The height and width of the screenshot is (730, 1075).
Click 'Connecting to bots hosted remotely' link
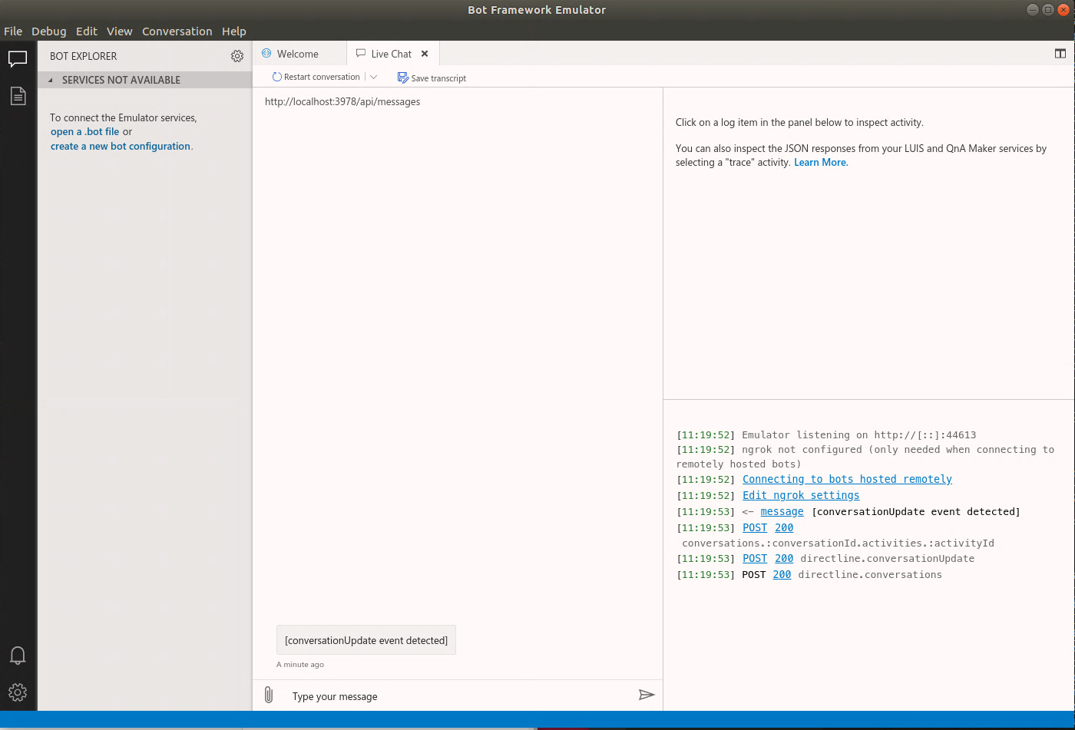tap(847, 479)
